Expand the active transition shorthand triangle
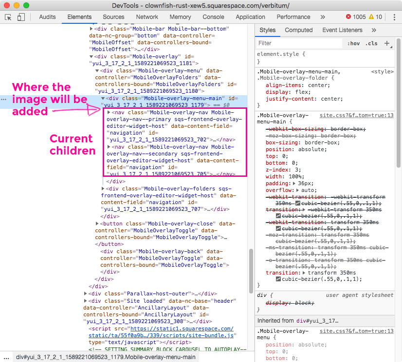 click(x=304, y=273)
